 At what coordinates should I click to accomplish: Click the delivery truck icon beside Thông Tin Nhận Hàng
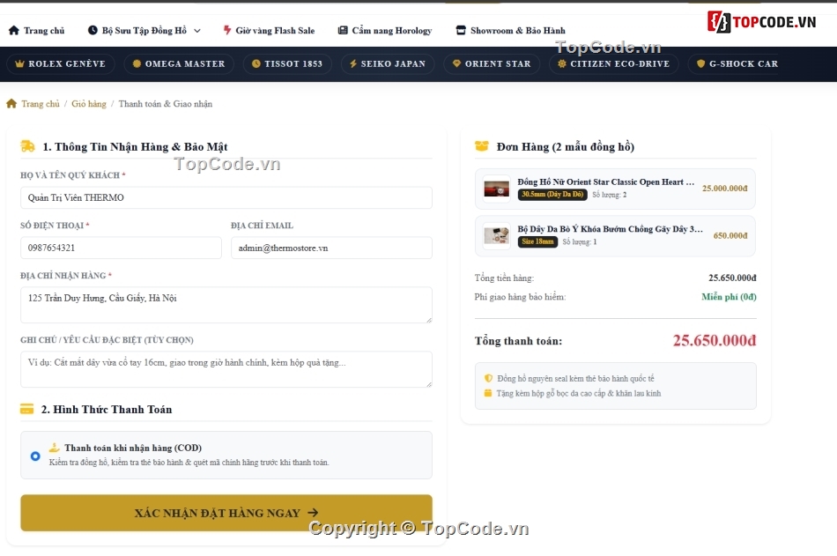[27, 146]
